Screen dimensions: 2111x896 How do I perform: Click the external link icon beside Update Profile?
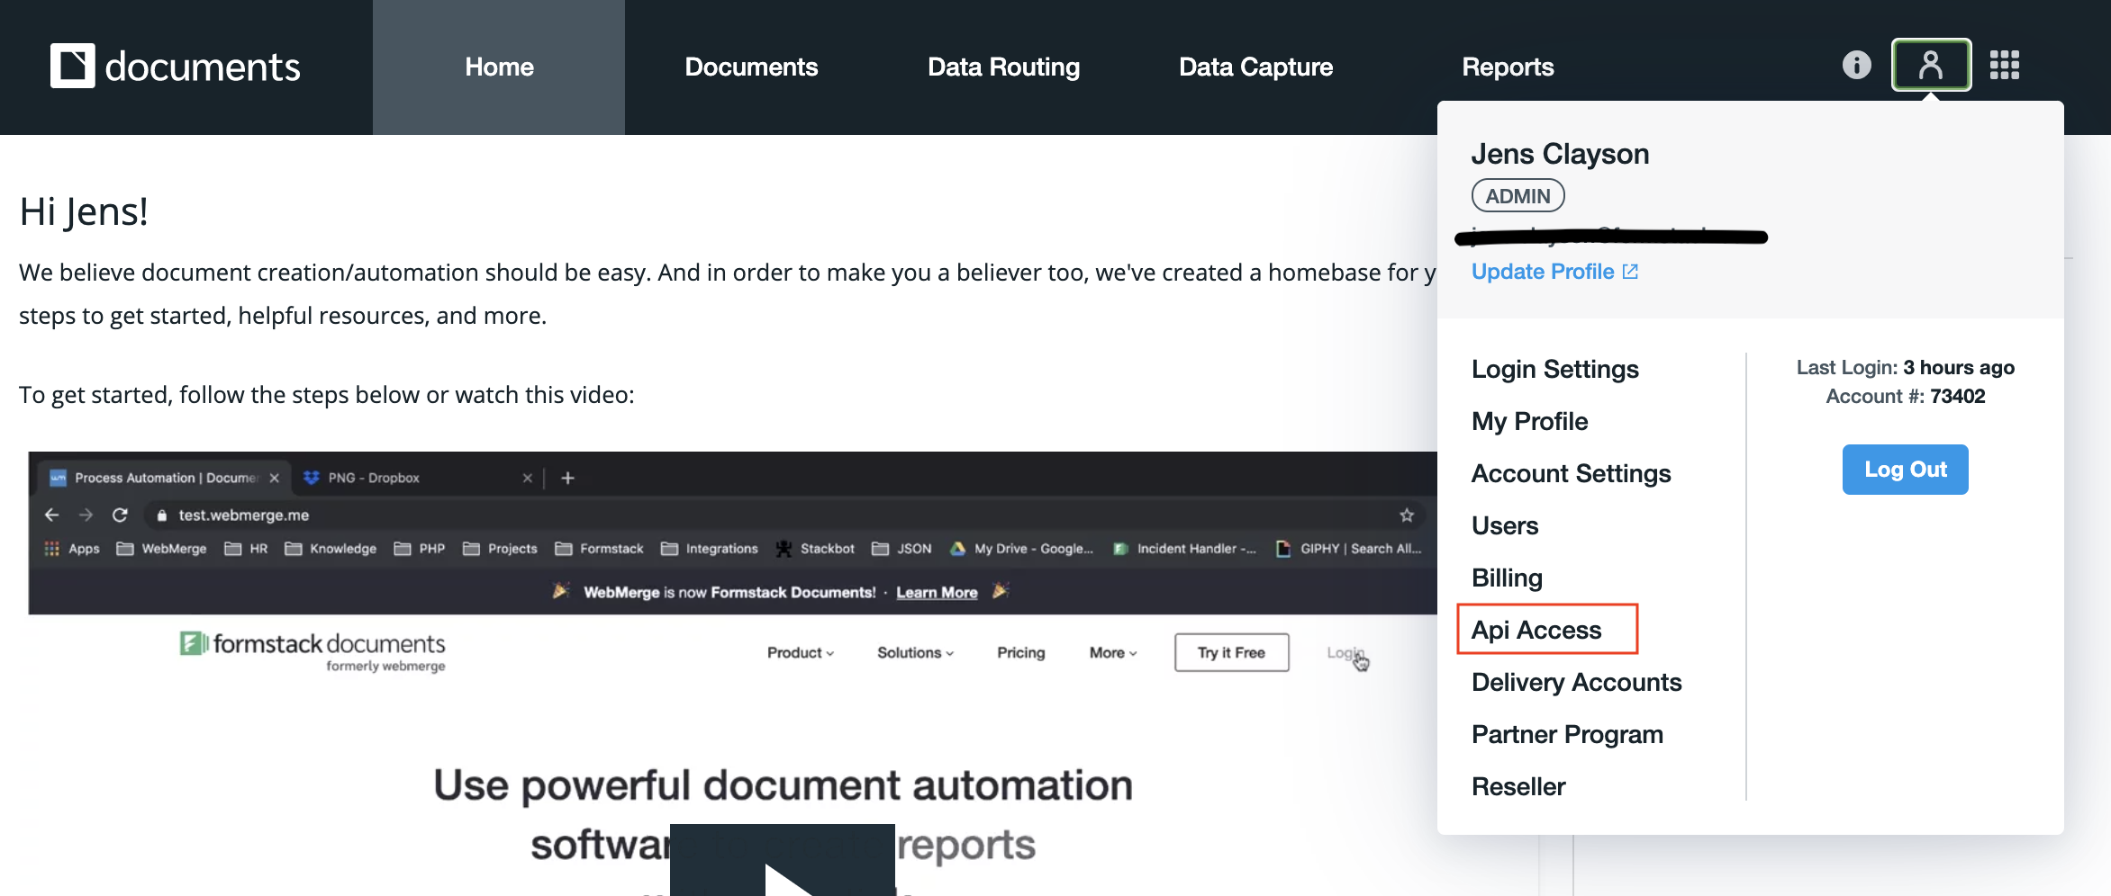click(1630, 272)
